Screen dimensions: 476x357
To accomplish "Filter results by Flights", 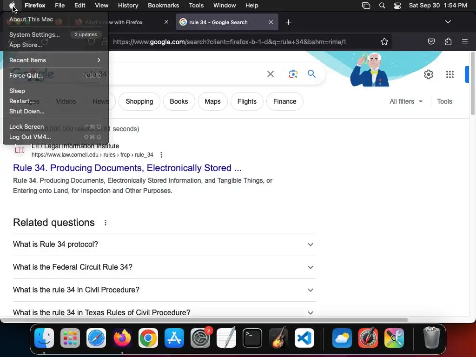I will click(x=247, y=101).
